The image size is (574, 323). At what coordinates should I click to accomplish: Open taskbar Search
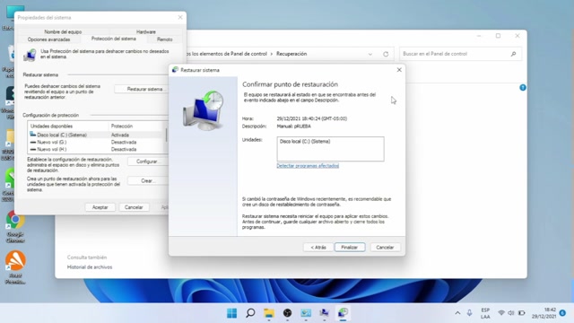click(x=250, y=313)
